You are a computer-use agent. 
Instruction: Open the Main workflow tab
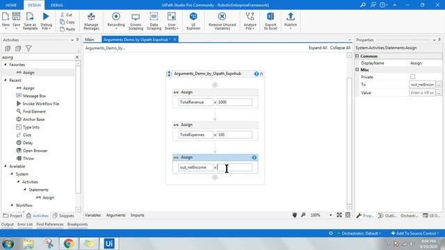click(x=90, y=40)
